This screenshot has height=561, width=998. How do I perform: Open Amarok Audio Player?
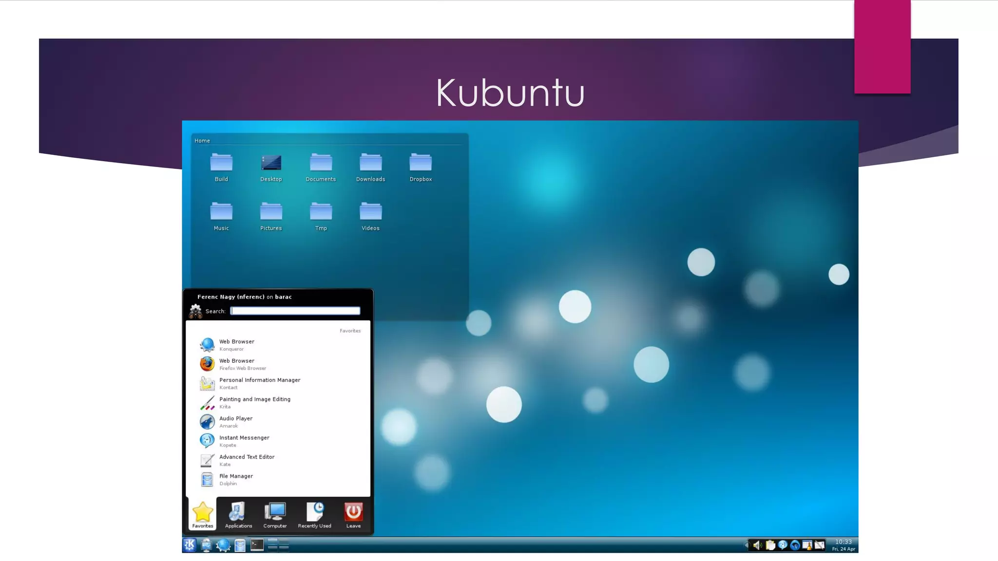coord(278,422)
